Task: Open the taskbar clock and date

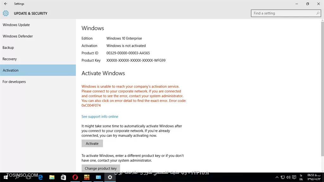Action: pos(314,177)
